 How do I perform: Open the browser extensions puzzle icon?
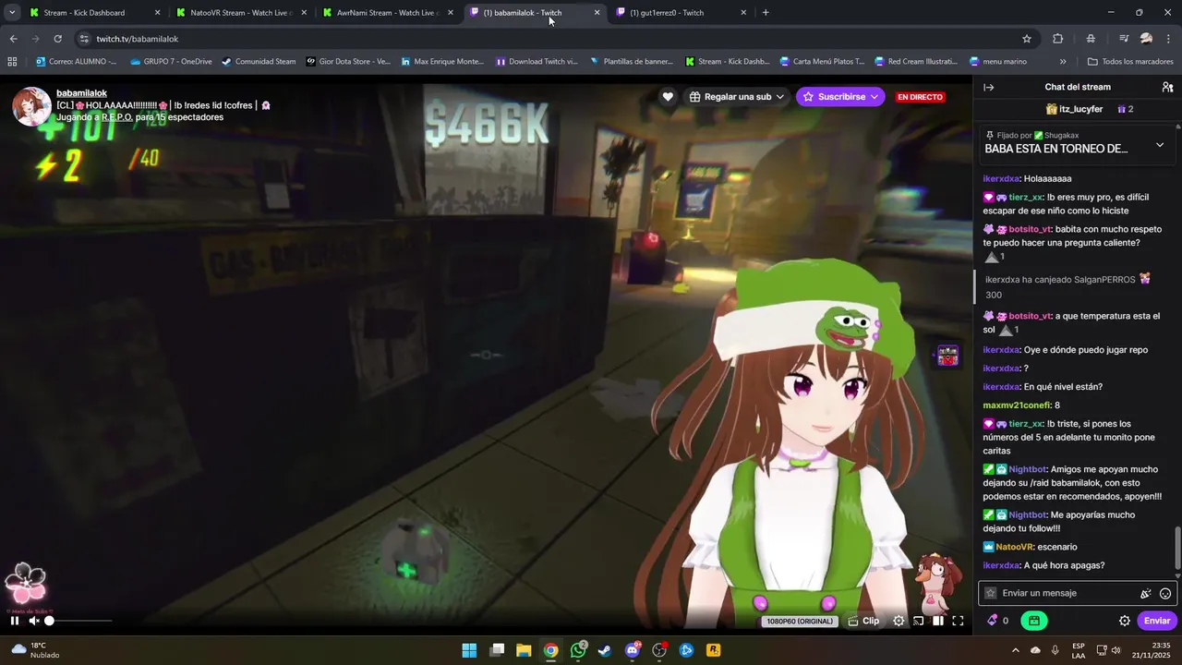click(x=1058, y=39)
